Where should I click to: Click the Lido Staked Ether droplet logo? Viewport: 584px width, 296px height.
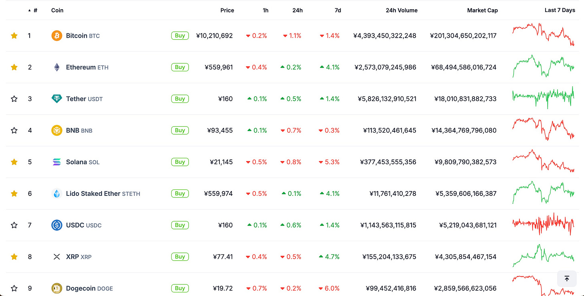click(57, 193)
